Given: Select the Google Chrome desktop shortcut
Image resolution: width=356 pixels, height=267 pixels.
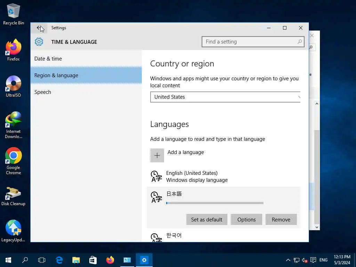Looking at the screenshot, I should (x=14, y=161).
